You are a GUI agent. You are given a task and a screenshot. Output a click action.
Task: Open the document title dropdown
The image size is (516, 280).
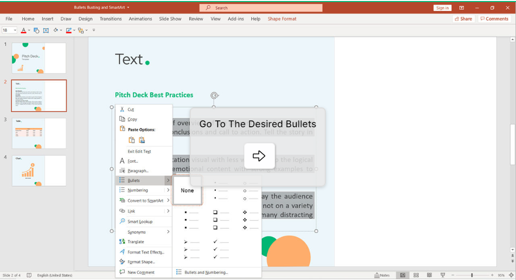[x=128, y=8]
